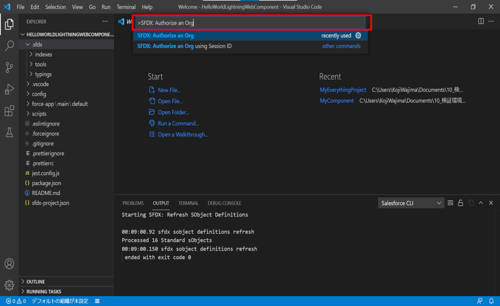Switch to the Debug Console tab
This screenshot has width=500, height=306.
[225, 203]
